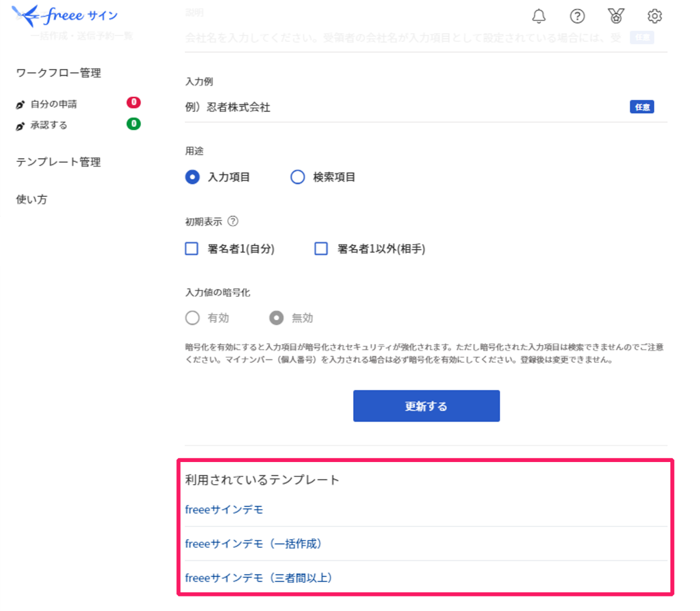
Task: Click the 更新する button
Action: point(426,406)
